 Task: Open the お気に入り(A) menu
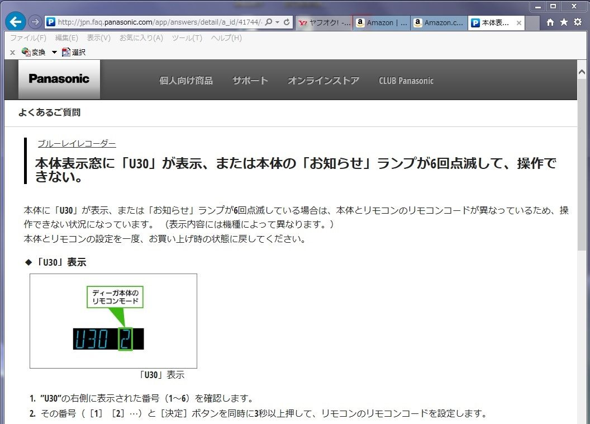point(141,37)
